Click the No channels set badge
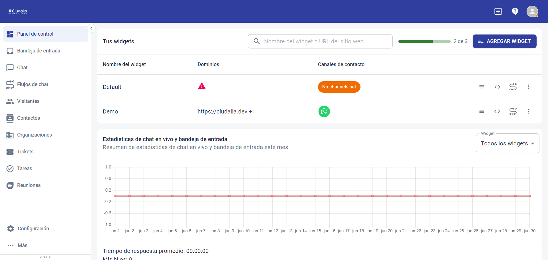 click(x=339, y=87)
